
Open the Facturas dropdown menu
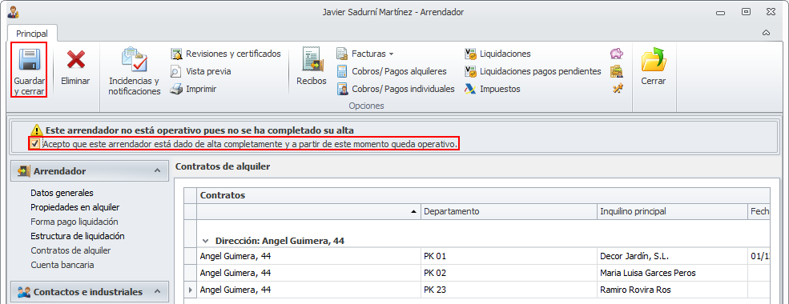(364, 54)
